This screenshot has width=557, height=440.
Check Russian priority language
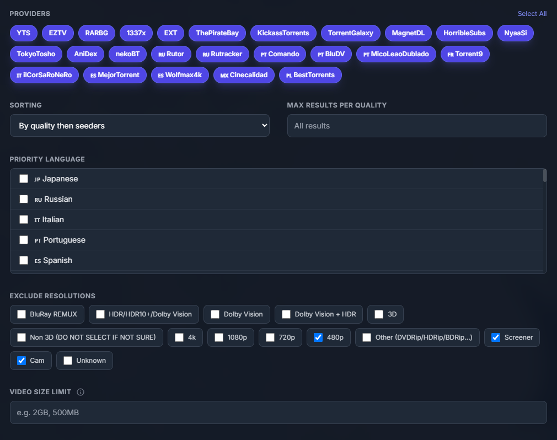click(x=24, y=199)
